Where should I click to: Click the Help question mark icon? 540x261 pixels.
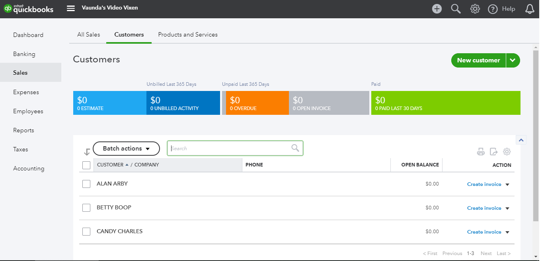[493, 9]
